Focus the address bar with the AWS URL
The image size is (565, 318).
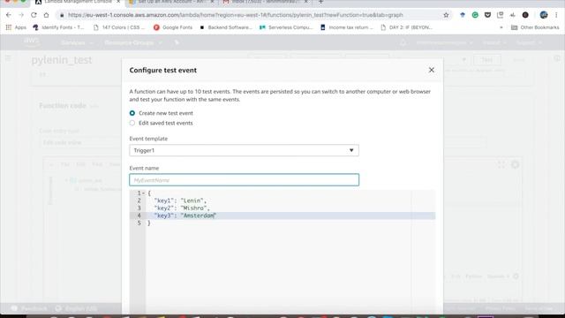236,15
